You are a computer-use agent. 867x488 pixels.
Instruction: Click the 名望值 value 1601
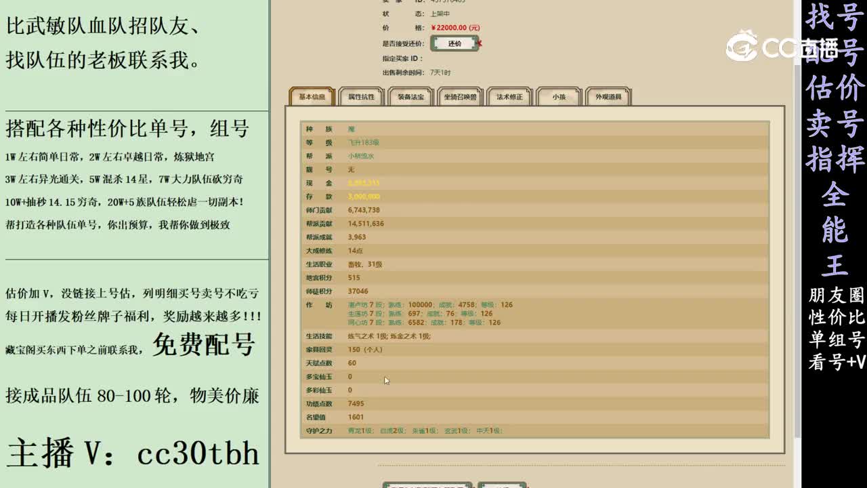[356, 418]
